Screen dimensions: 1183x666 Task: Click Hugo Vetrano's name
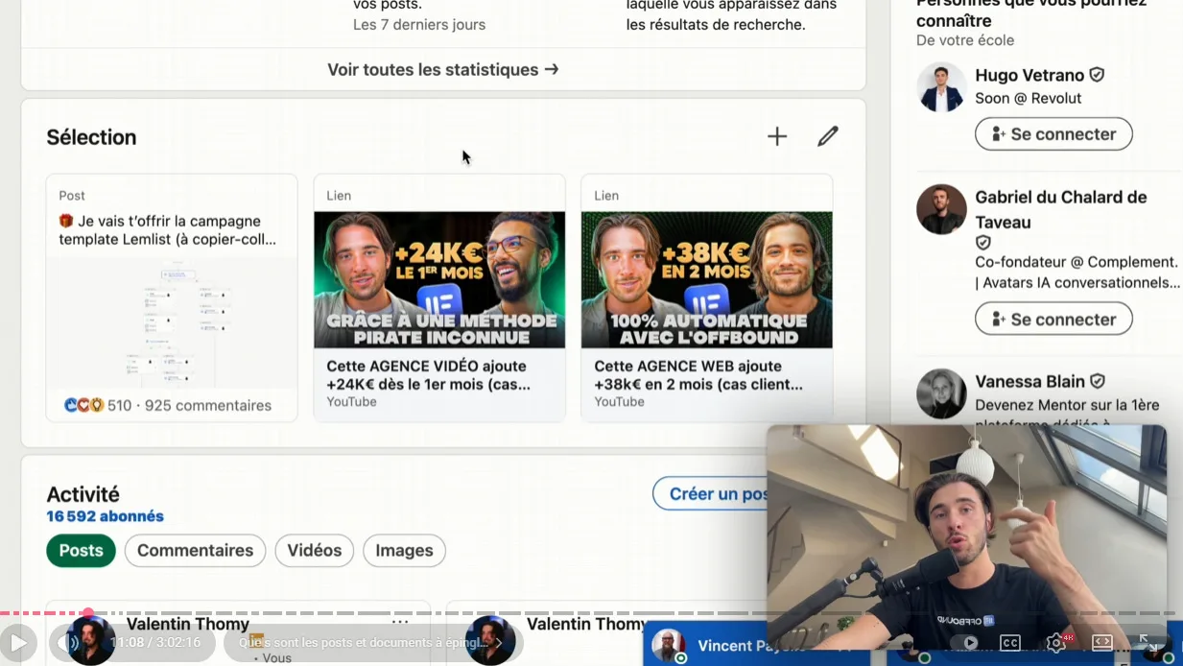pyautogui.click(x=1029, y=75)
